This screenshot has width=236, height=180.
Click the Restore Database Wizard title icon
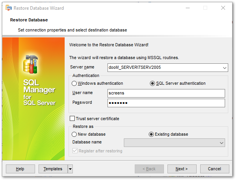pyautogui.click(x=8, y=8)
